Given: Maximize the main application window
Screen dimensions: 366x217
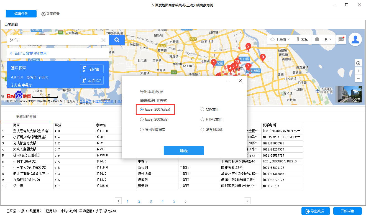Looking at the screenshot, I should click(x=347, y=5).
